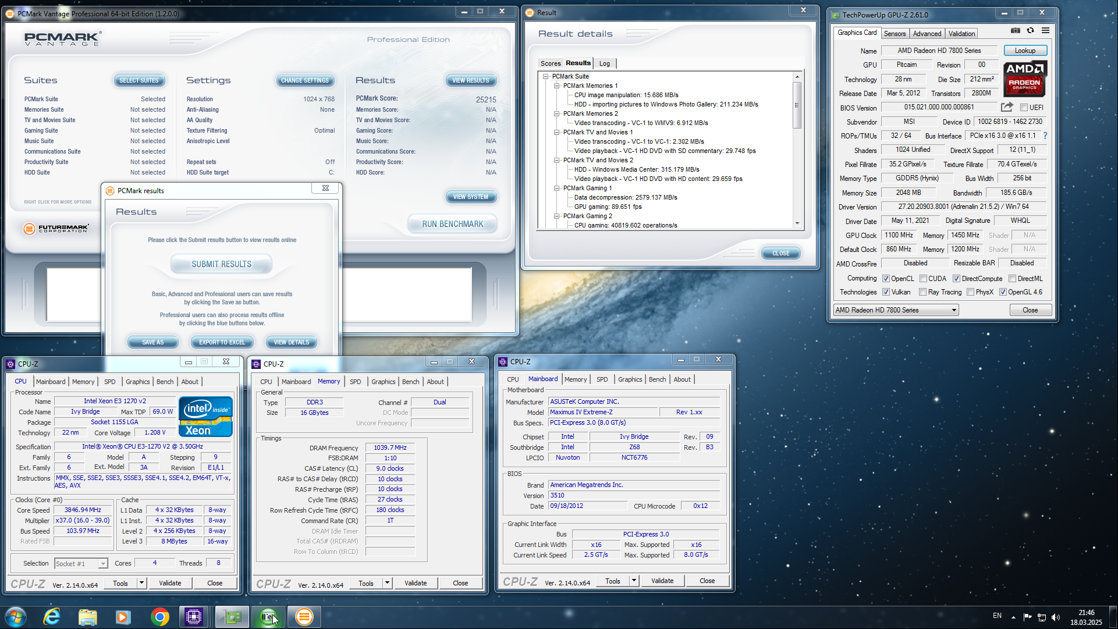
Task: Click the Lookup button in GPU-Z
Action: point(1025,51)
